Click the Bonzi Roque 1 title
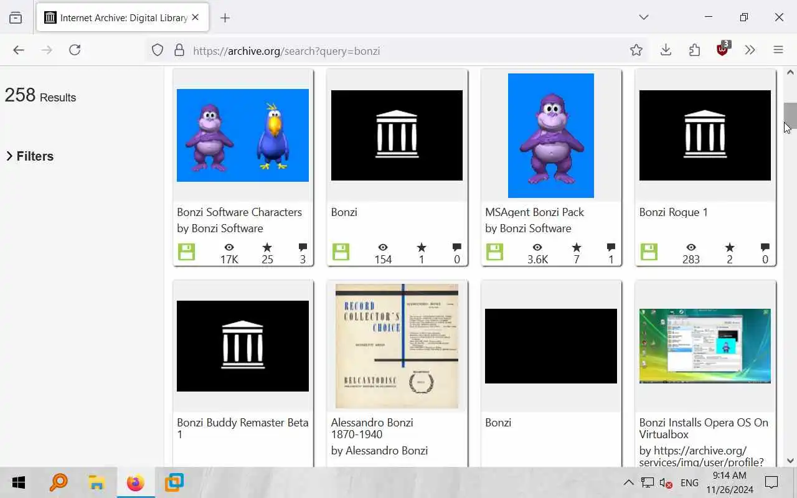This screenshot has width=797, height=498. (x=673, y=212)
